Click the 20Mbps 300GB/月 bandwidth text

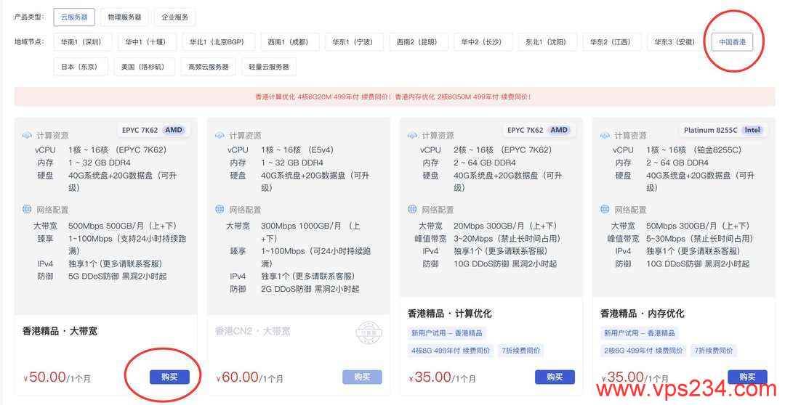pos(505,226)
